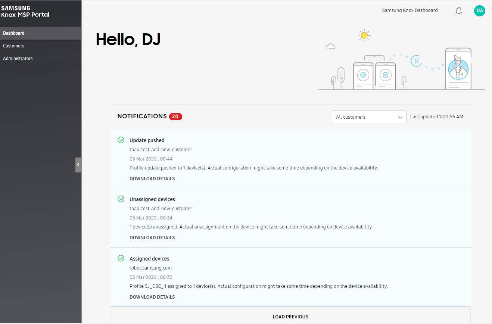The image size is (492, 324).
Task: Click the 05 Mar 2020, 00:44 timestamp
Action: tap(151, 159)
